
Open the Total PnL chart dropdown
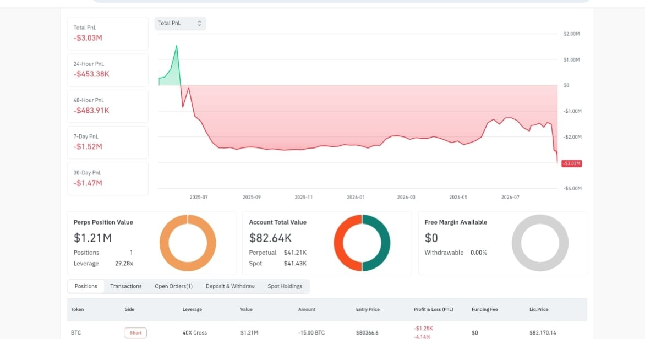click(180, 24)
